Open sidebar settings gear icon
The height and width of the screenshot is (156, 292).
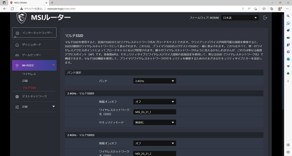[x=288, y=152]
